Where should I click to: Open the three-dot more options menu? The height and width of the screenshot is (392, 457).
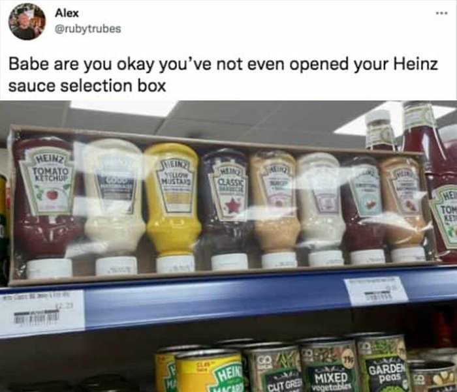click(441, 13)
